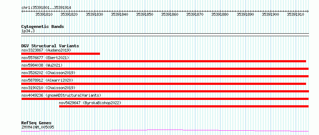Open variant nsv5576677 (Ebert2021) label
This screenshot has width=319, height=135.
(46, 58)
